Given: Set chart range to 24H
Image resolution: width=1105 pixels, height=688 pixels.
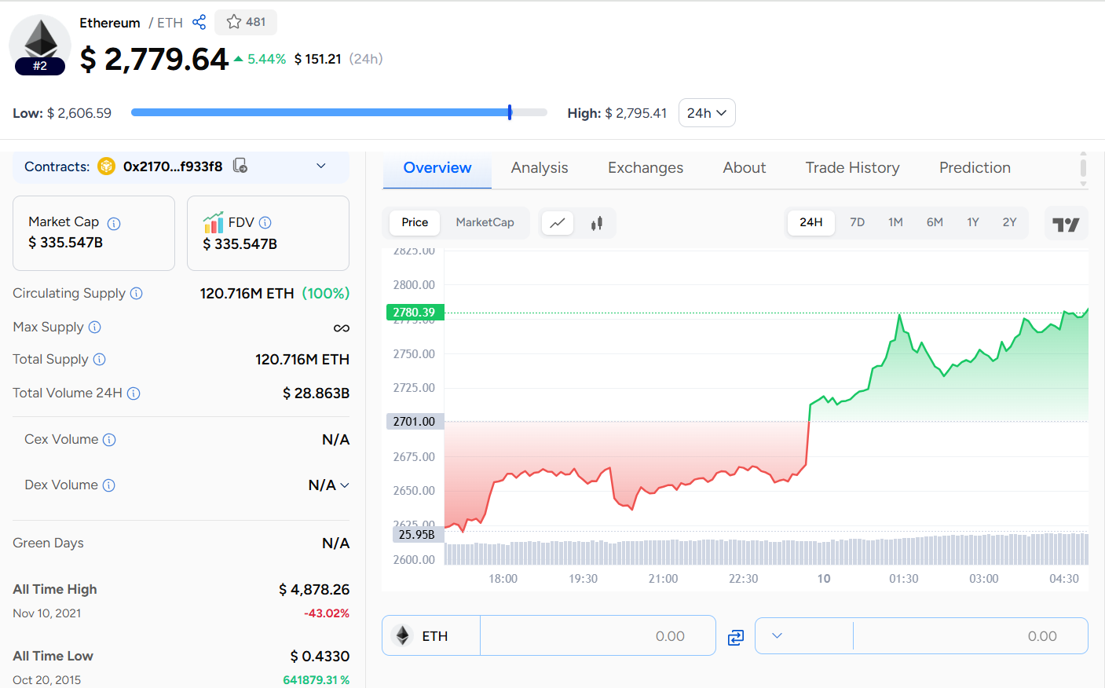Looking at the screenshot, I should [x=811, y=222].
